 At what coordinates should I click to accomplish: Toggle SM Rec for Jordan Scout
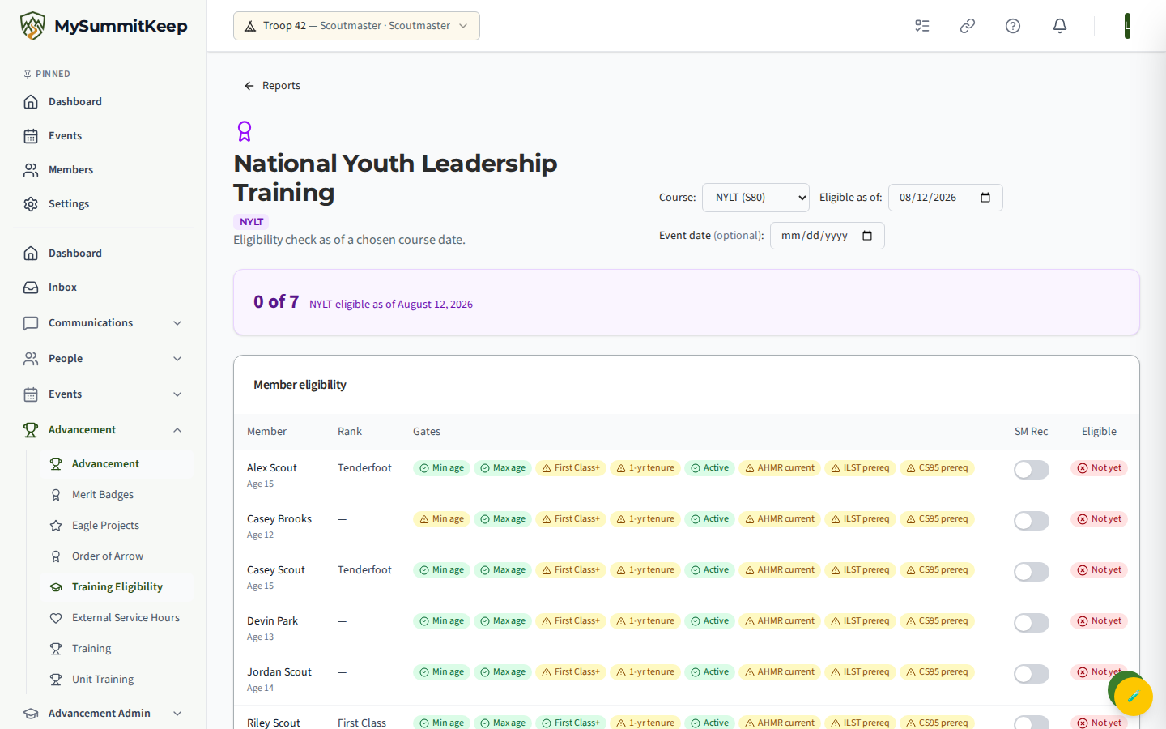pyautogui.click(x=1032, y=674)
